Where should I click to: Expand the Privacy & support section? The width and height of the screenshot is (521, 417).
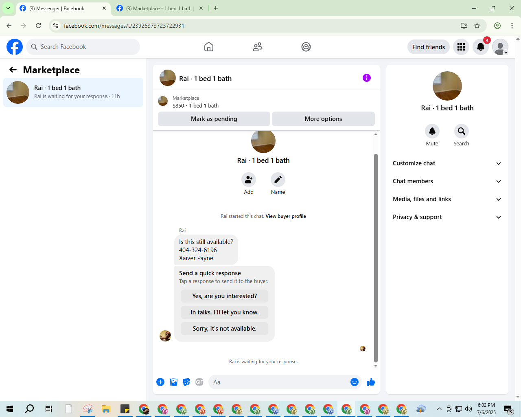tap(447, 217)
